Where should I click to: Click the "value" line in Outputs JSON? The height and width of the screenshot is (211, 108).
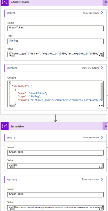60,100
